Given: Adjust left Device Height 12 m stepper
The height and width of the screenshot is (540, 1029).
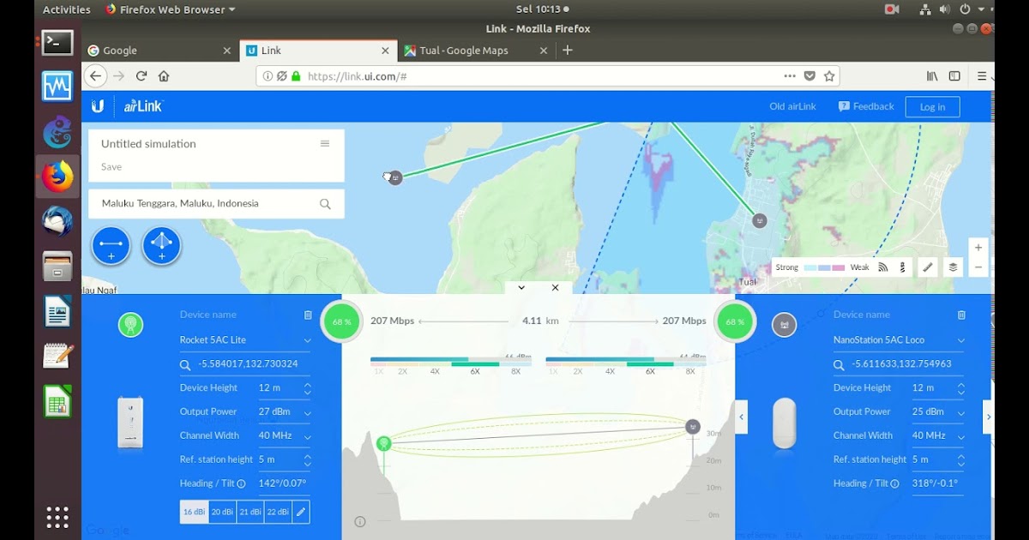Looking at the screenshot, I should [307, 388].
